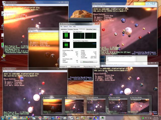The height and width of the screenshot is (120, 161).
Task: Open the Applications tab in Task Manager
Action: 64,29
